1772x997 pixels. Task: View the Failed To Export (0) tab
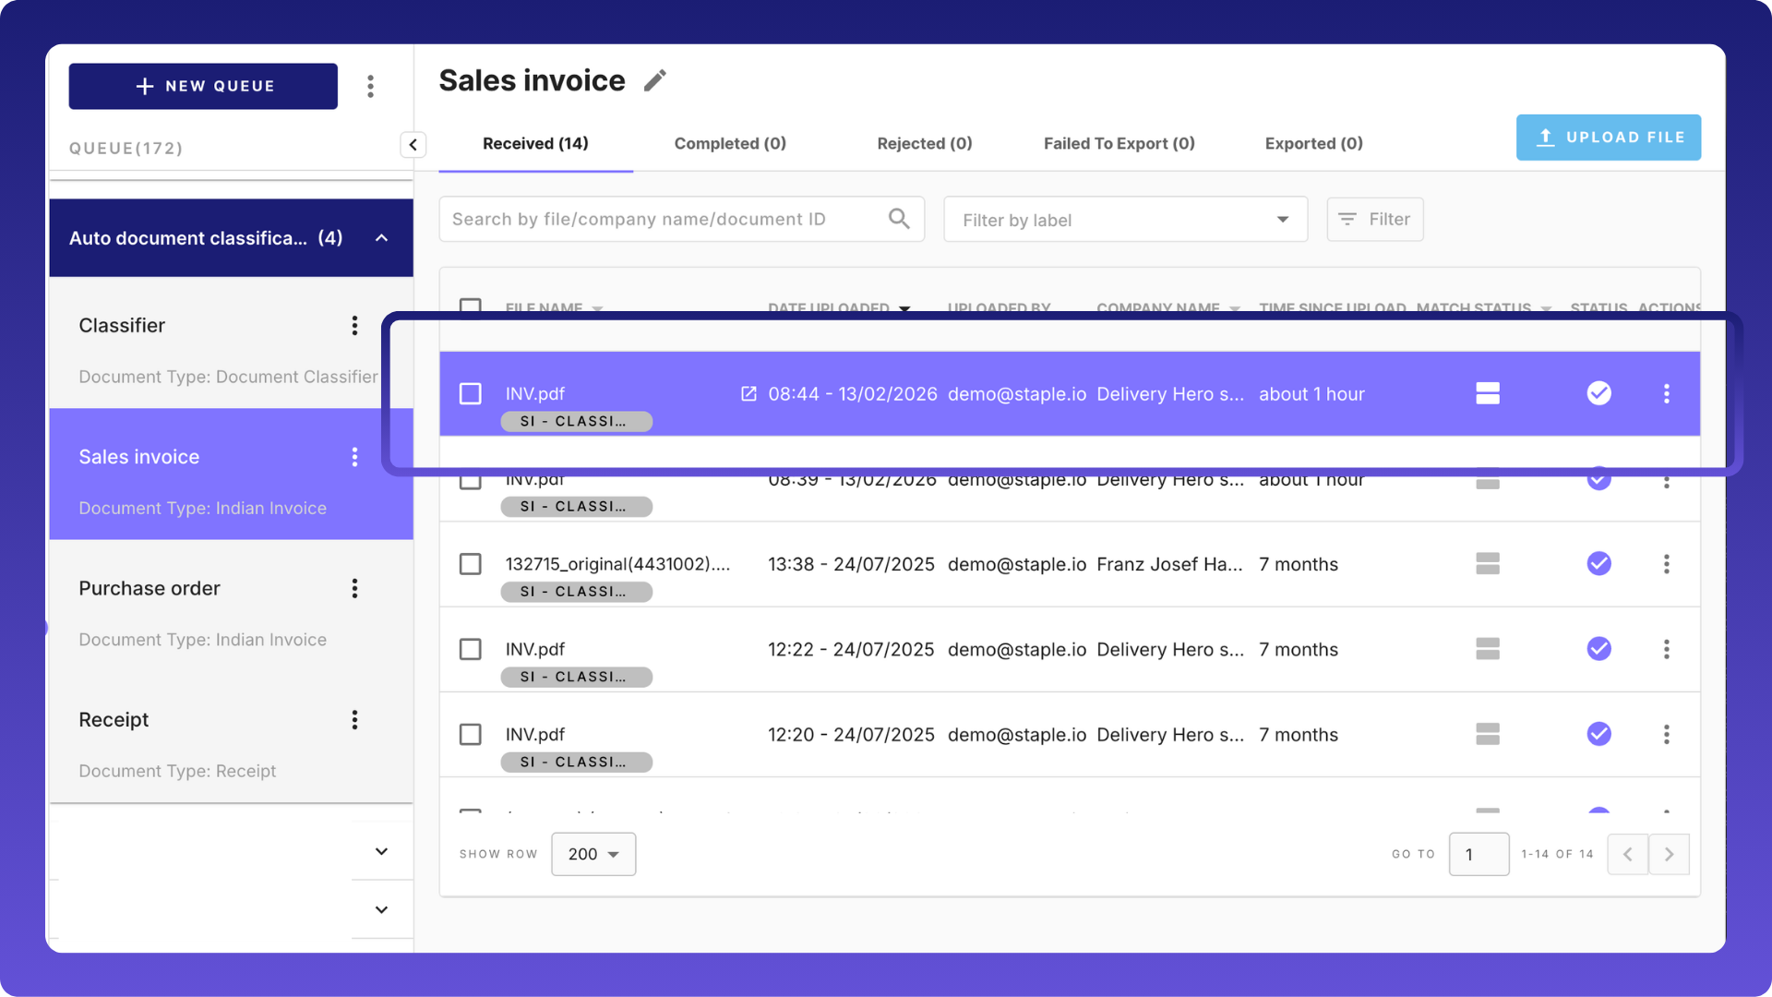tap(1119, 144)
